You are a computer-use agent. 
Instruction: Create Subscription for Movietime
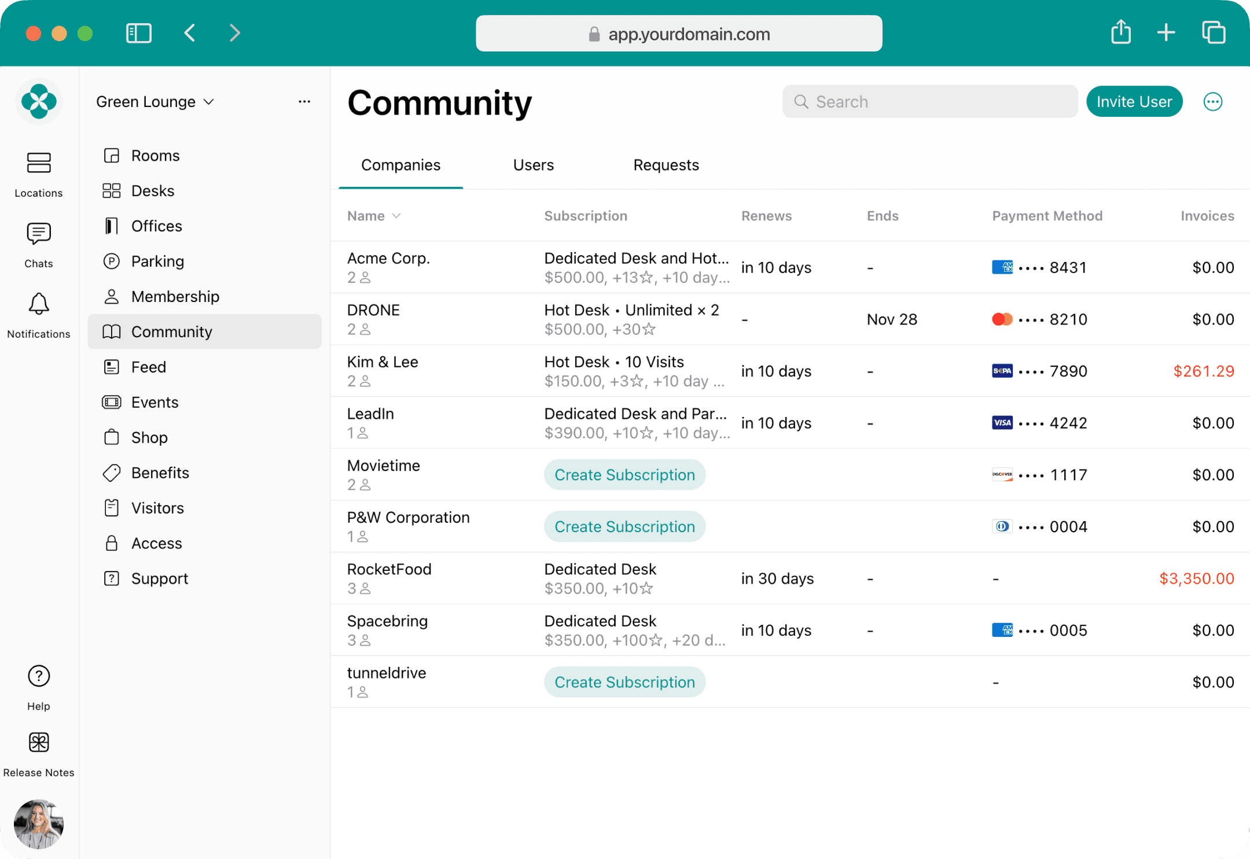624,475
